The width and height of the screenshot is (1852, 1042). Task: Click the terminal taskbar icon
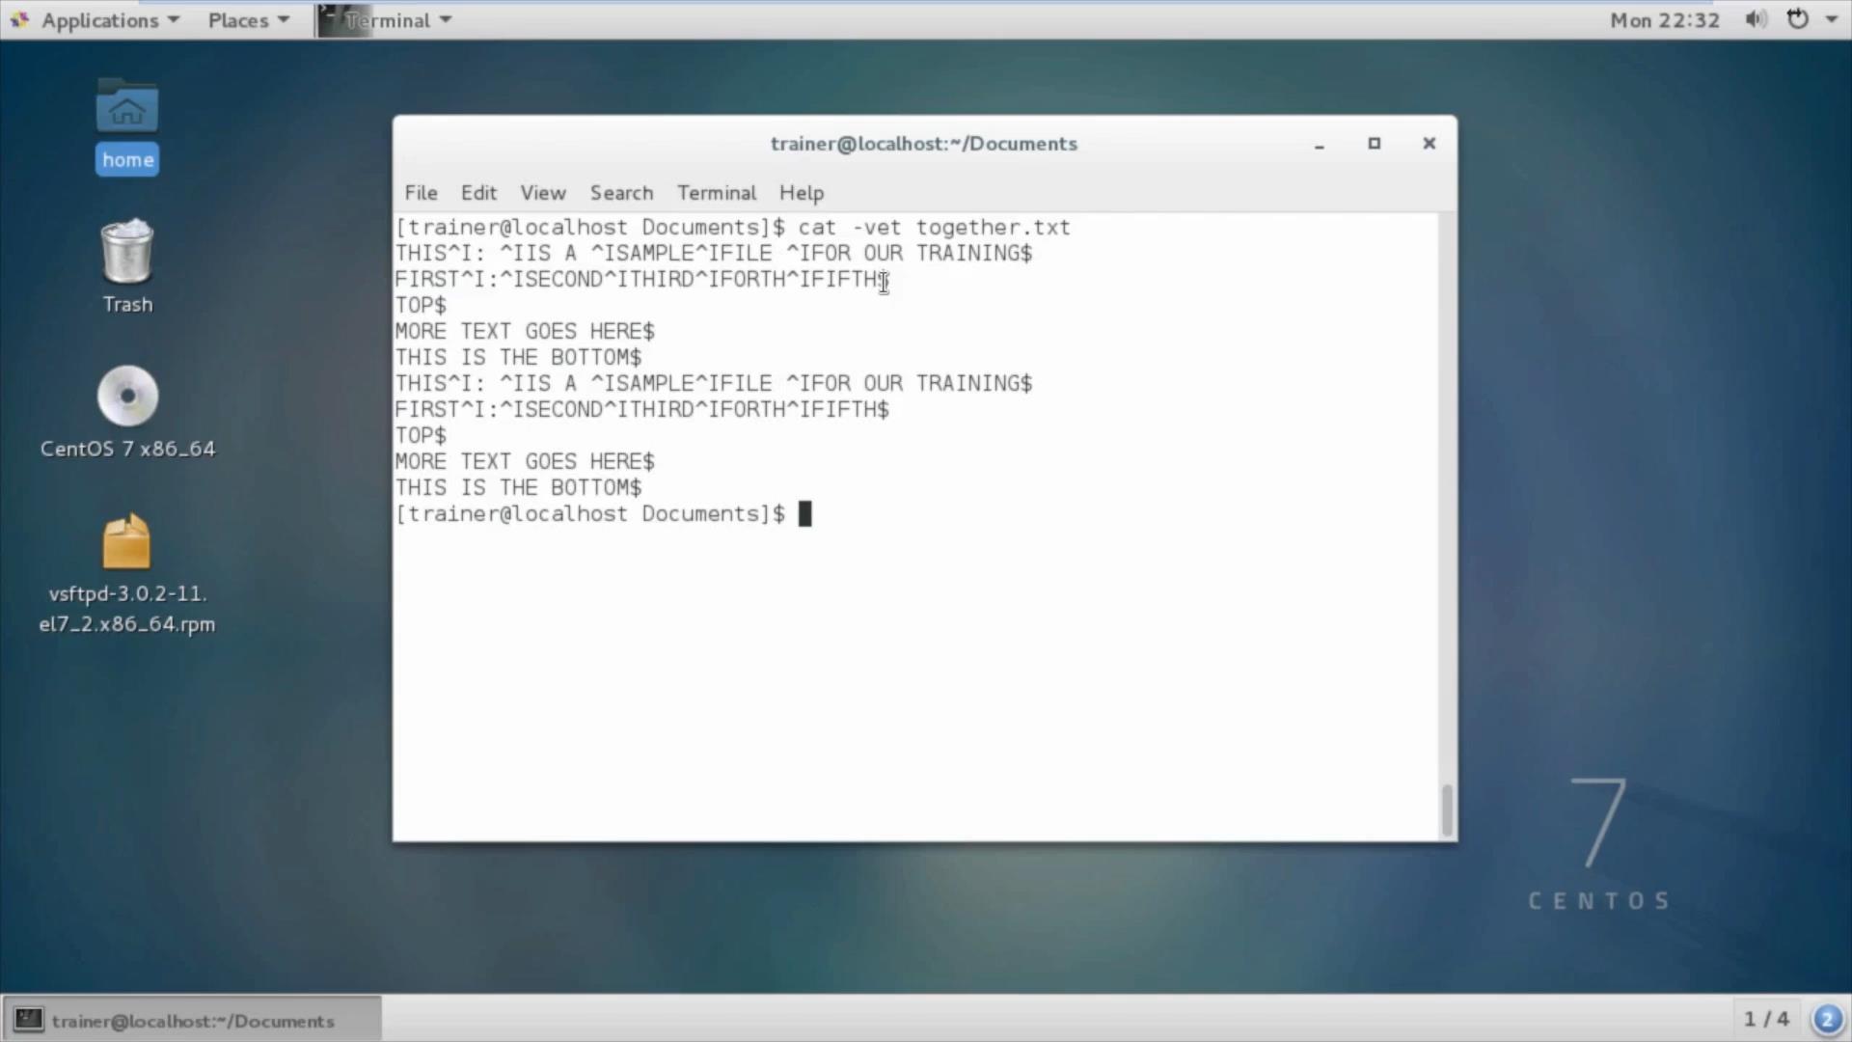28,1019
